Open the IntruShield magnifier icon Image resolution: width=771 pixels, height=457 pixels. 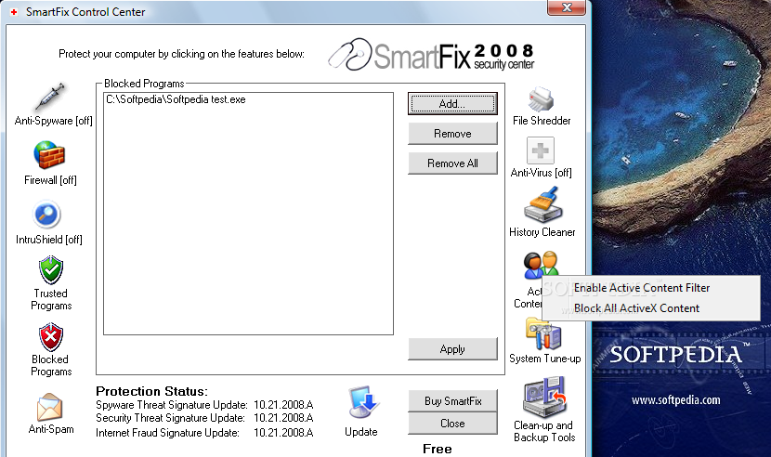(x=46, y=215)
